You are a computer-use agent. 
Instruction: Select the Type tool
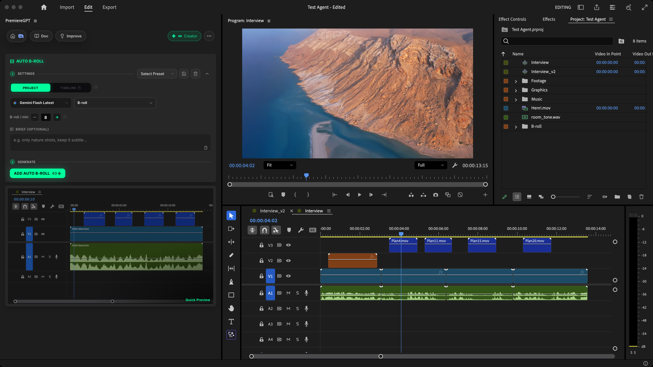(231, 321)
